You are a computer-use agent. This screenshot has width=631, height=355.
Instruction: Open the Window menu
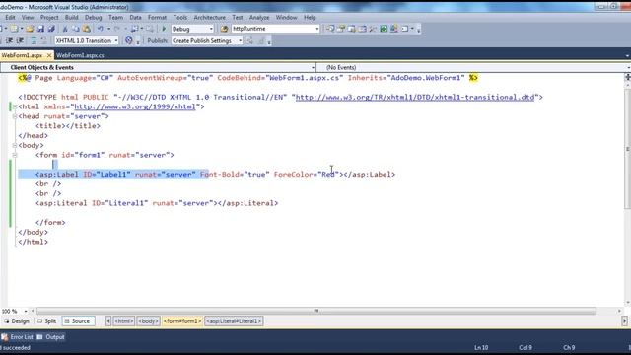[286, 18]
